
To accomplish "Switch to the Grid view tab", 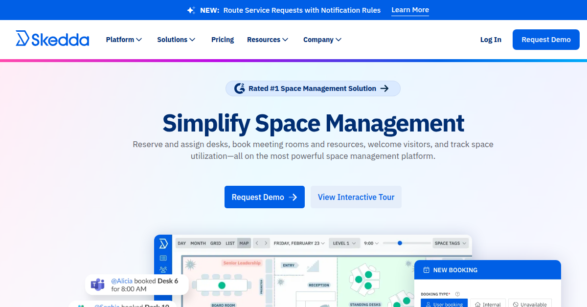I will (216, 243).
